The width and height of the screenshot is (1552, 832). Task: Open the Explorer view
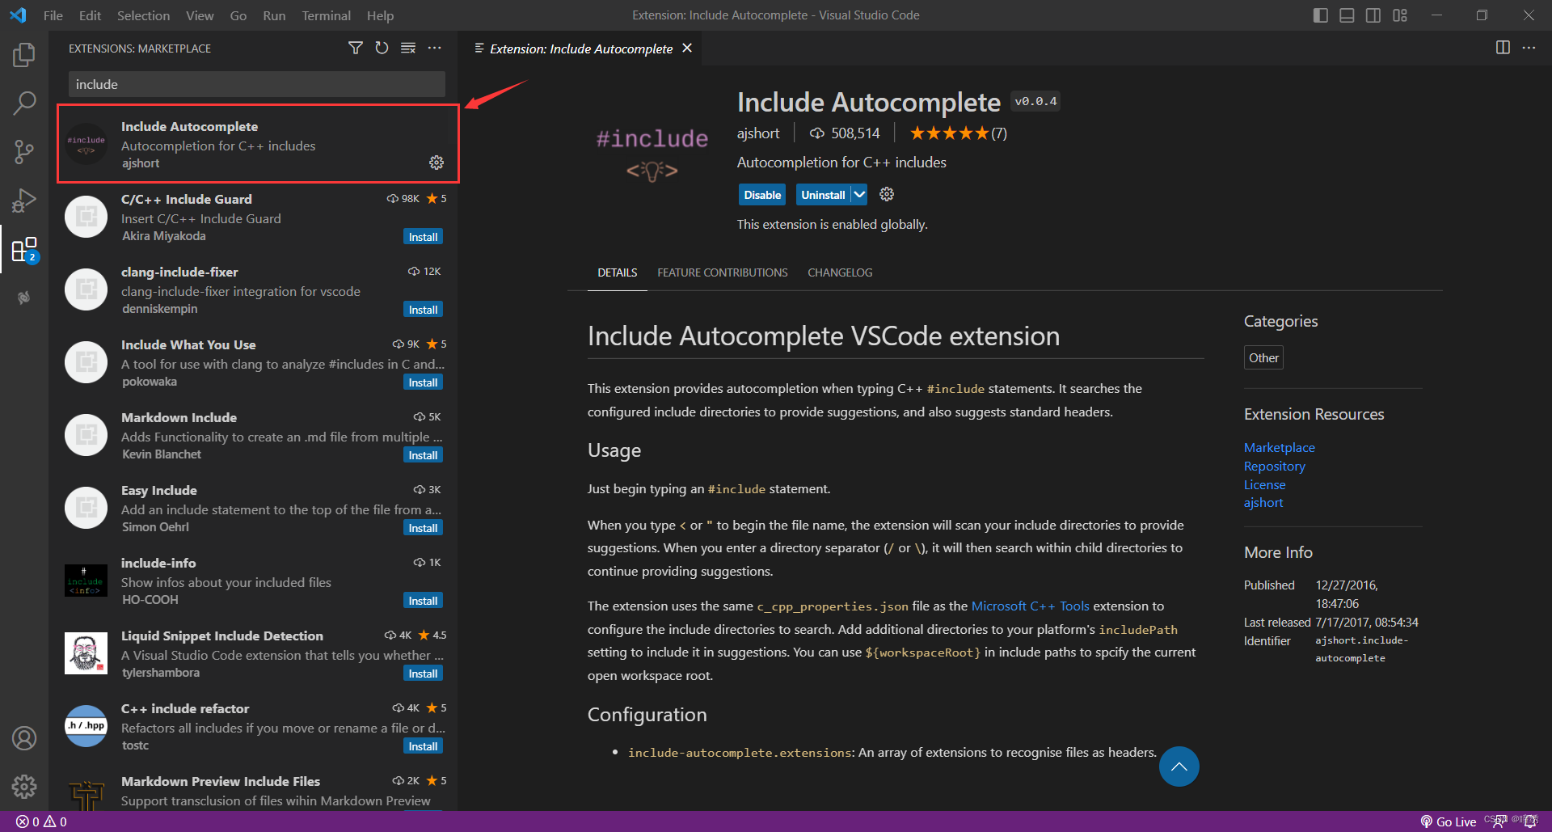[24, 55]
